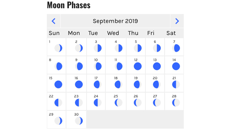
Task: Select the date cell numbered 25
Action: (116, 101)
